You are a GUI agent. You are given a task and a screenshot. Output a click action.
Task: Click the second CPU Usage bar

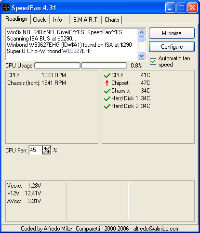click(104, 66)
